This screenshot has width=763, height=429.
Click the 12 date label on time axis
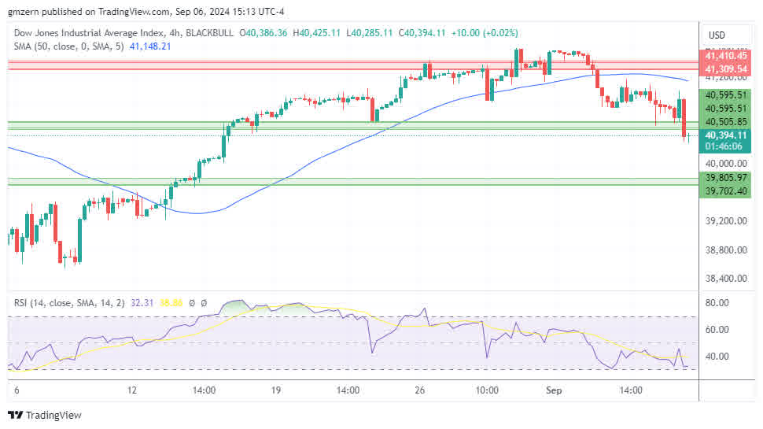[132, 390]
